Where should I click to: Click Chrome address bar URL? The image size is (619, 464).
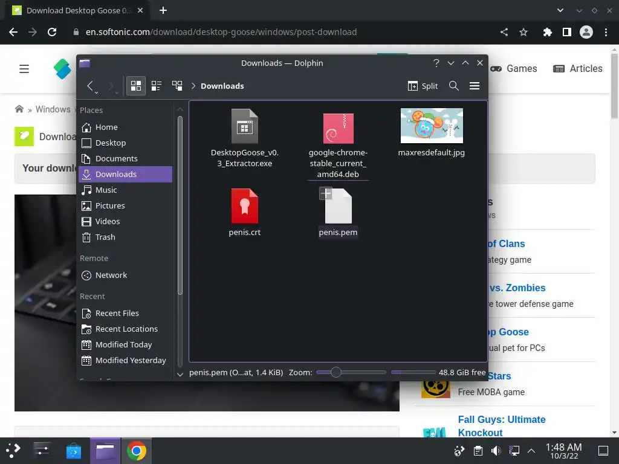221,32
